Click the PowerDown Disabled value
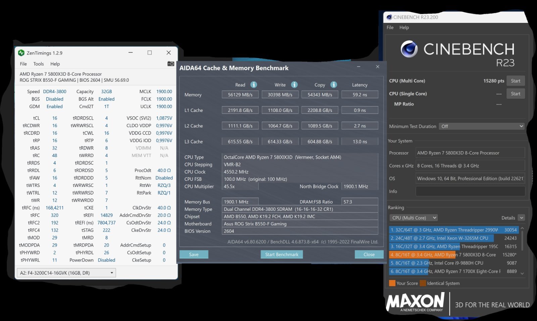 pyautogui.click(x=106, y=260)
